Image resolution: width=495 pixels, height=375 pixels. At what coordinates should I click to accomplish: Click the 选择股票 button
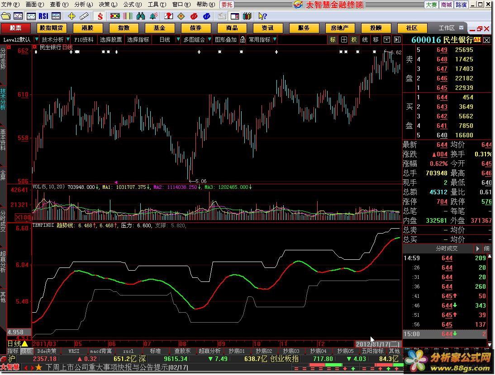111,39
